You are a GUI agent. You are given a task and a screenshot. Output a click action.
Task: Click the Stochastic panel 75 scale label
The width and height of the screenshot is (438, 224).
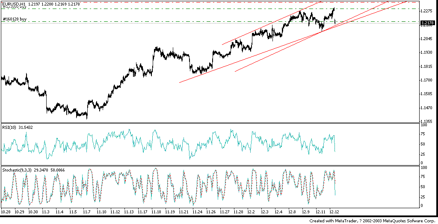point(423,176)
